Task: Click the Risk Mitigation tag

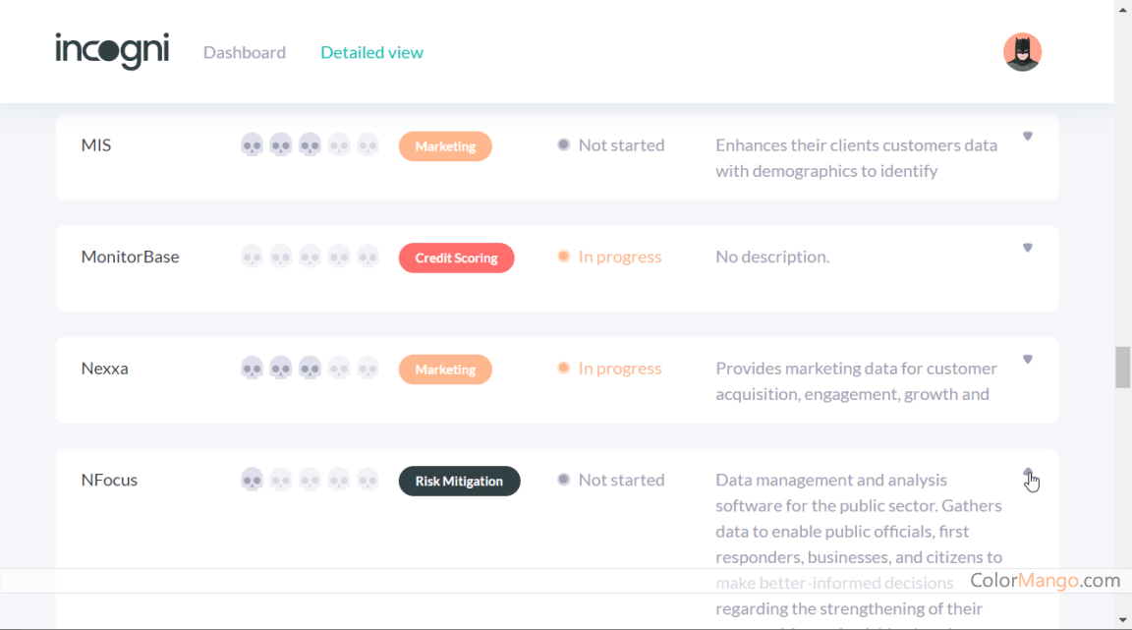Action: tap(459, 481)
